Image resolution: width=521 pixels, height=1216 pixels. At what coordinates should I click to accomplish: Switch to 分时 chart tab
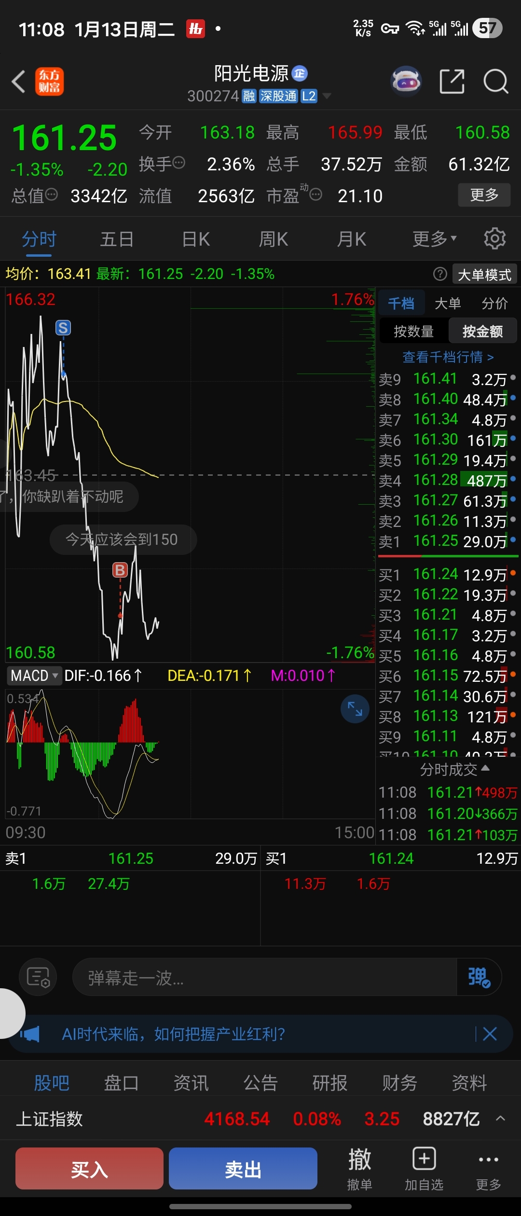39,239
